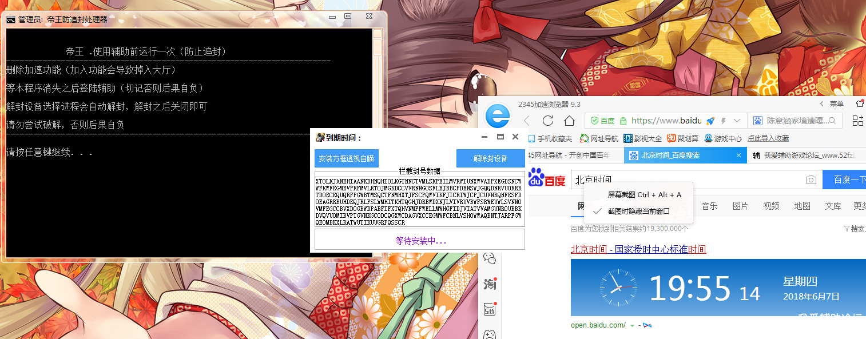This screenshot has width=866, height=339.
Task: Open the skin shirt icon in browser title bar
Action: 860,103
